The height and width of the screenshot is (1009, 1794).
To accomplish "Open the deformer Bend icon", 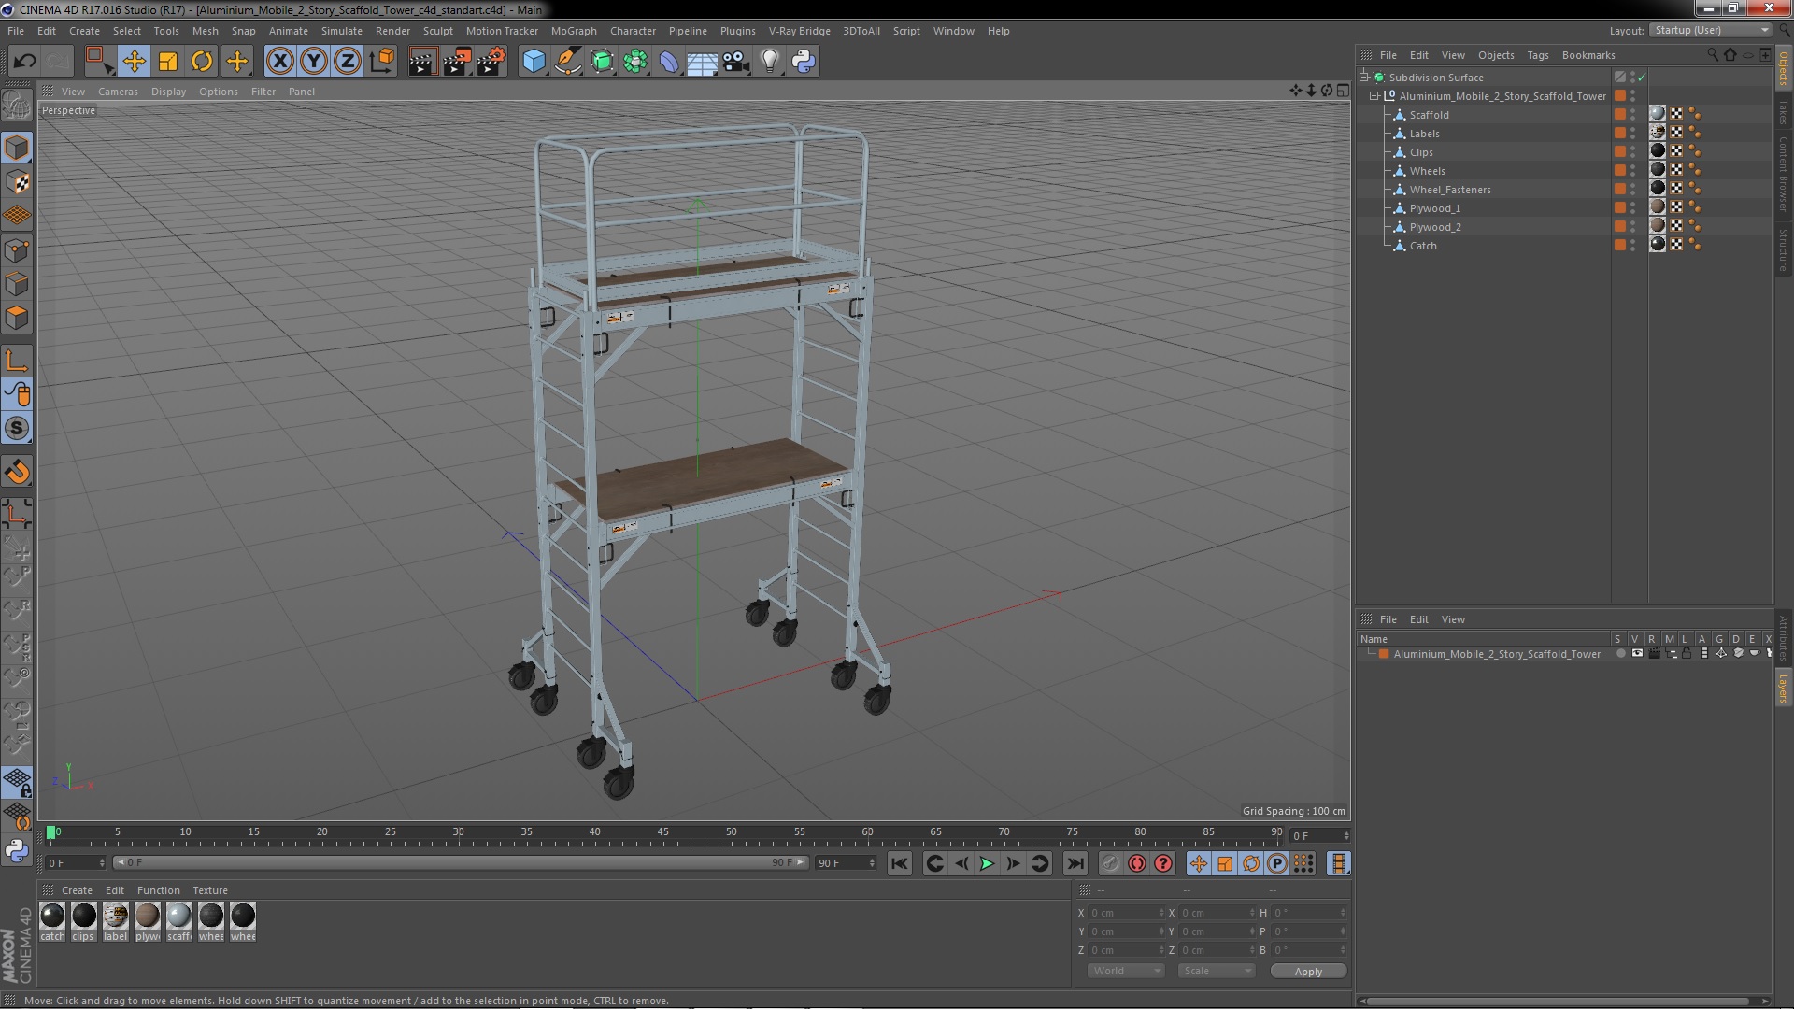I will pyautogui.click(x=669, y=62).
